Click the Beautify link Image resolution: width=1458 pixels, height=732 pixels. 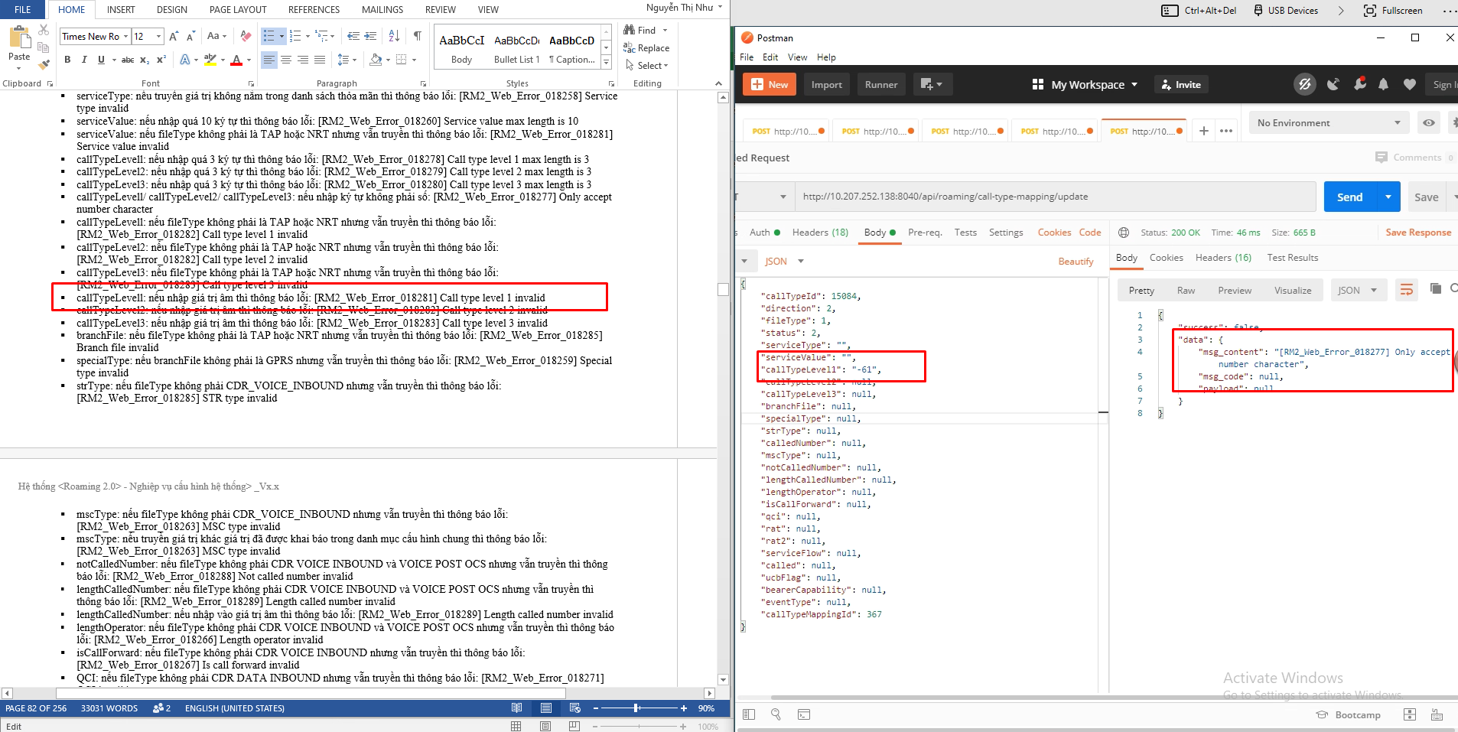tap(1076, 262)
